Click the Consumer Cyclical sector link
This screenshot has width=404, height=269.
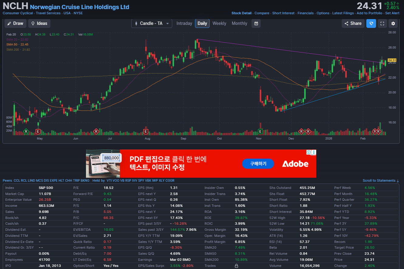coord(18,13)
